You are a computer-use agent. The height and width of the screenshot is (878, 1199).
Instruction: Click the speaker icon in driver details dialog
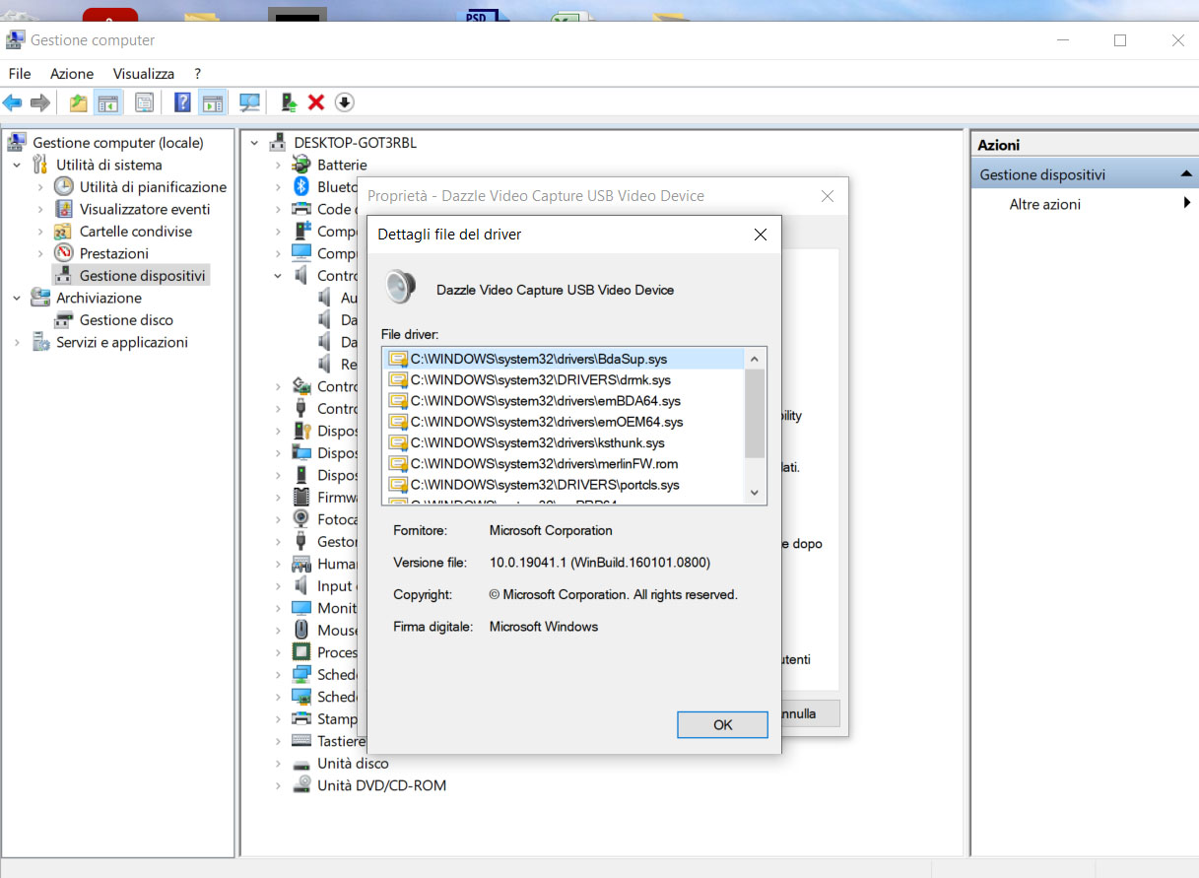[402, 287]
